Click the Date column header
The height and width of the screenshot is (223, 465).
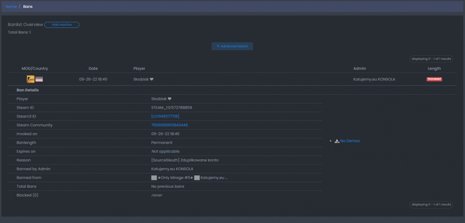click(x=93, y=68)
